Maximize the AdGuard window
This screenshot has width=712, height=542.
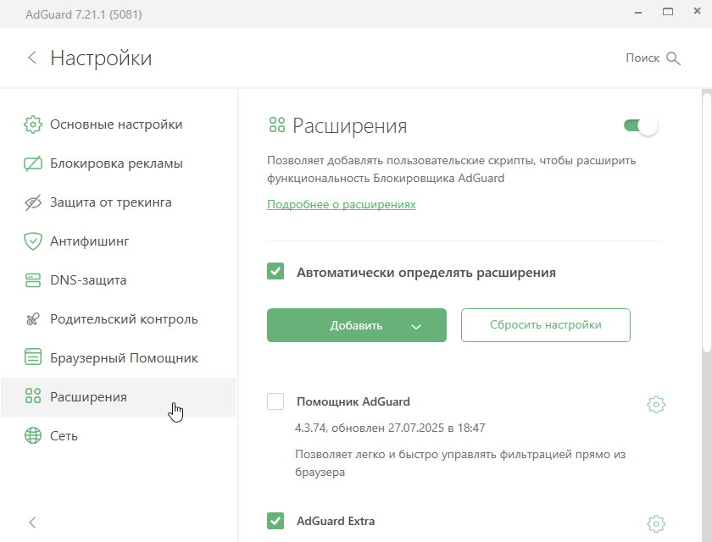[668, 12]
